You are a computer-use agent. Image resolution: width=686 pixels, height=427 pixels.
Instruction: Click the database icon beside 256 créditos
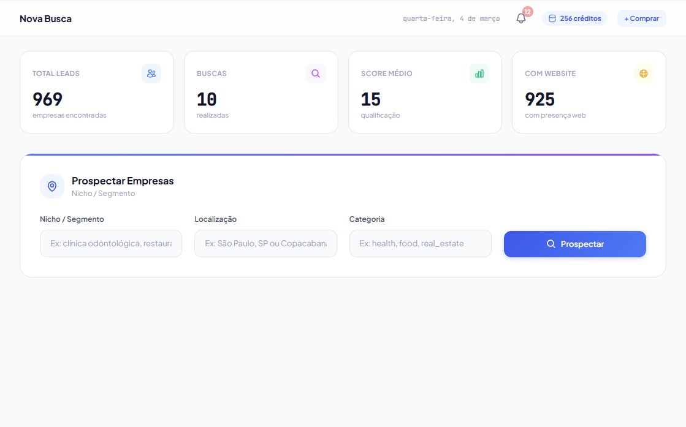pyautogui.click(x=554, y=18)
